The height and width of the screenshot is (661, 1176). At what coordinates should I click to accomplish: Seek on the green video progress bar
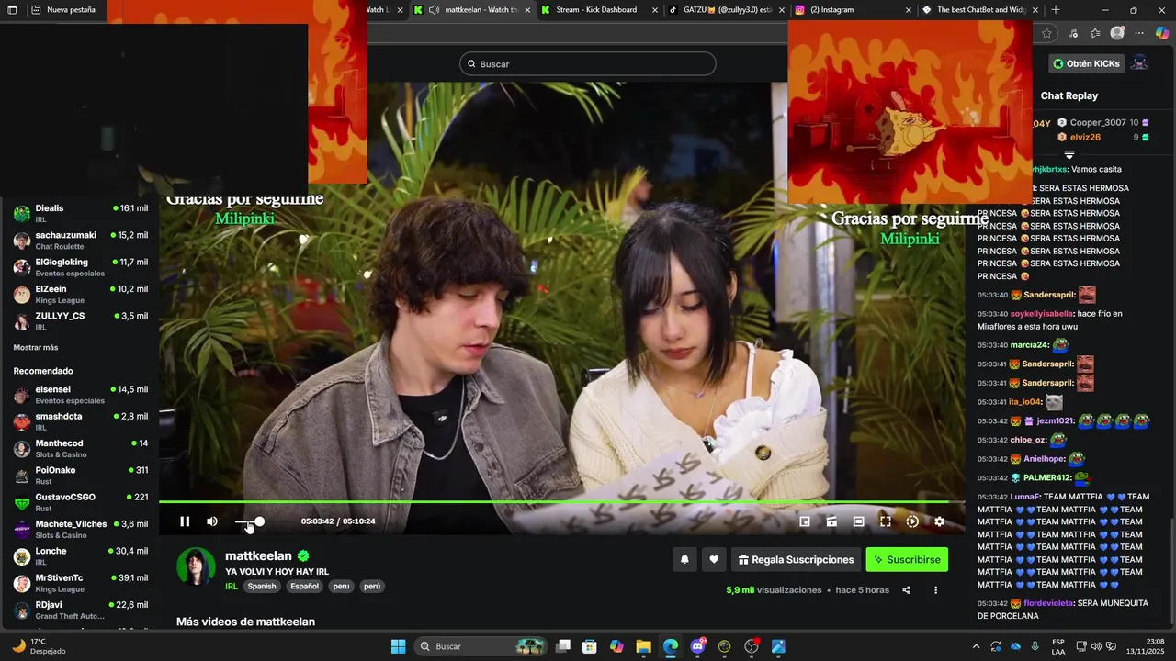coord(561,502)
